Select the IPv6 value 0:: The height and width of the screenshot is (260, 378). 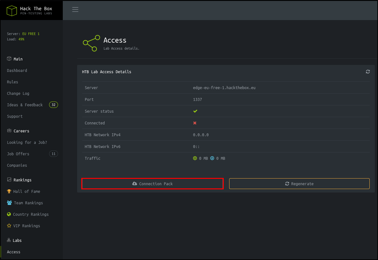pos(196,147)
